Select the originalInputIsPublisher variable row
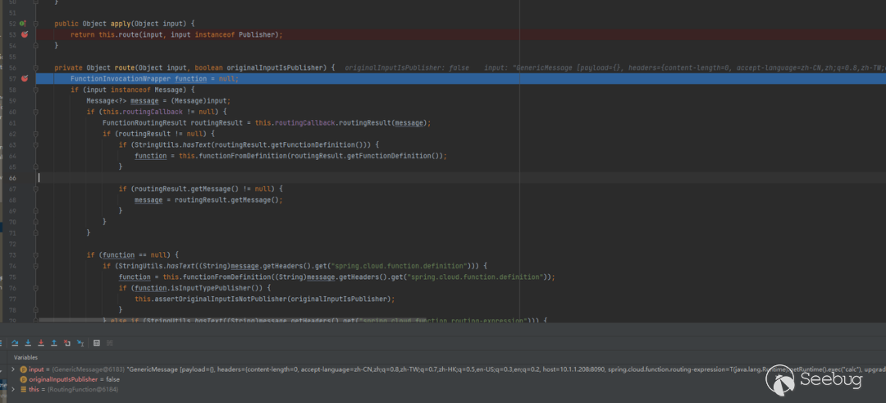This screenshot has width=886, height=403. point(74,379)
